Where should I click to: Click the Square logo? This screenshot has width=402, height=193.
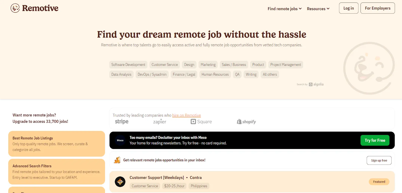(201, 122)
